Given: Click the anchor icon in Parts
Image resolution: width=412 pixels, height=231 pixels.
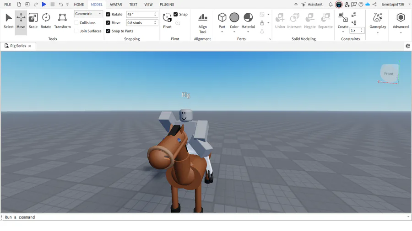Looking at the screenshot, I should pos(262,31).
